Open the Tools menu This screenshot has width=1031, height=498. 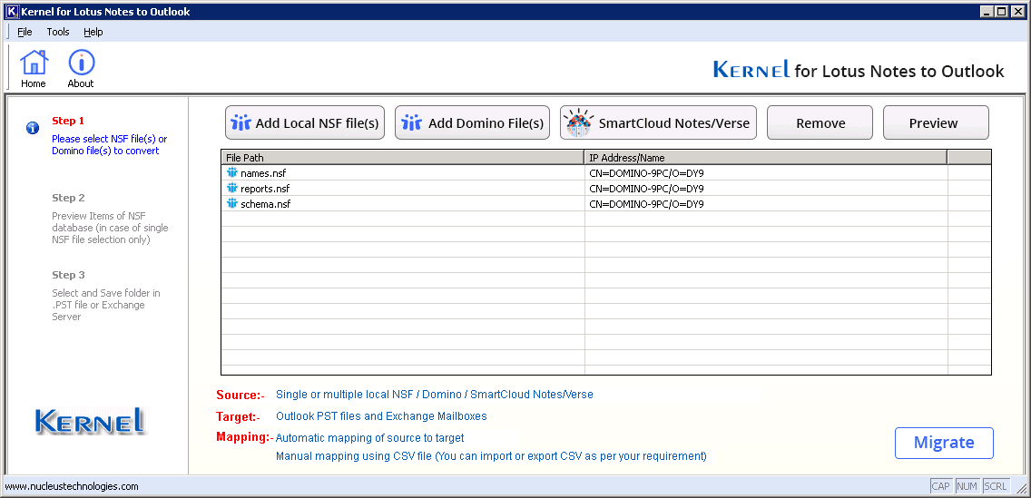coord(58,32)
